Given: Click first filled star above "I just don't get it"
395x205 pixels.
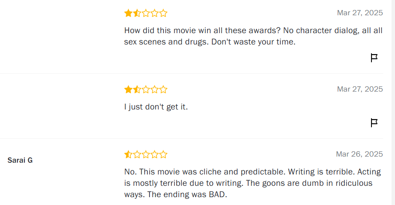Looking at the screenshot, I should [128, 90].
